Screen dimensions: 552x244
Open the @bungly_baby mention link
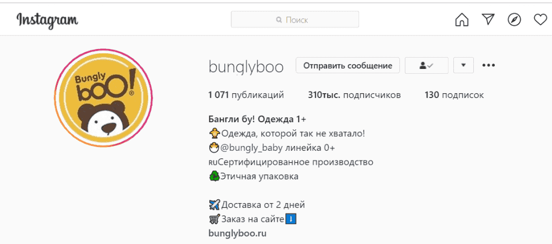tap(251, 148)
